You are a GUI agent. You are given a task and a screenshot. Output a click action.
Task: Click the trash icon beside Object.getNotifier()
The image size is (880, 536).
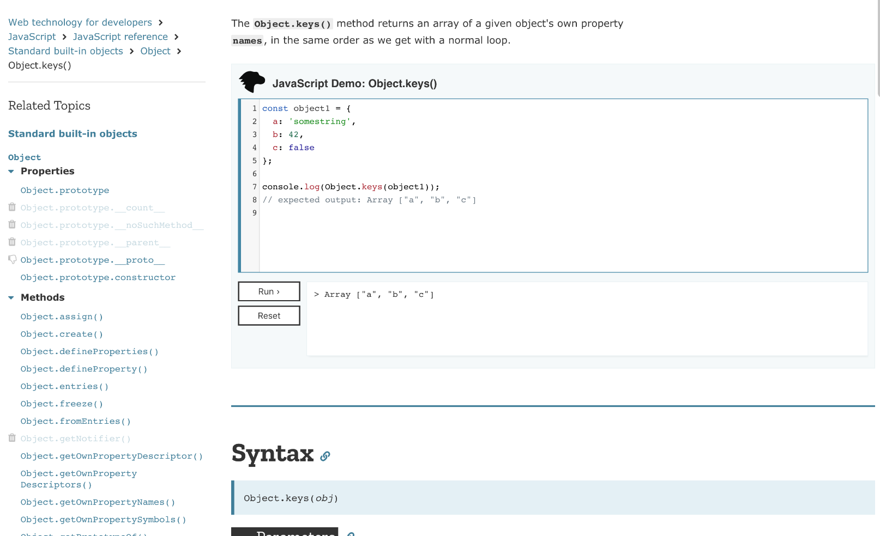(x=12, y=438)
